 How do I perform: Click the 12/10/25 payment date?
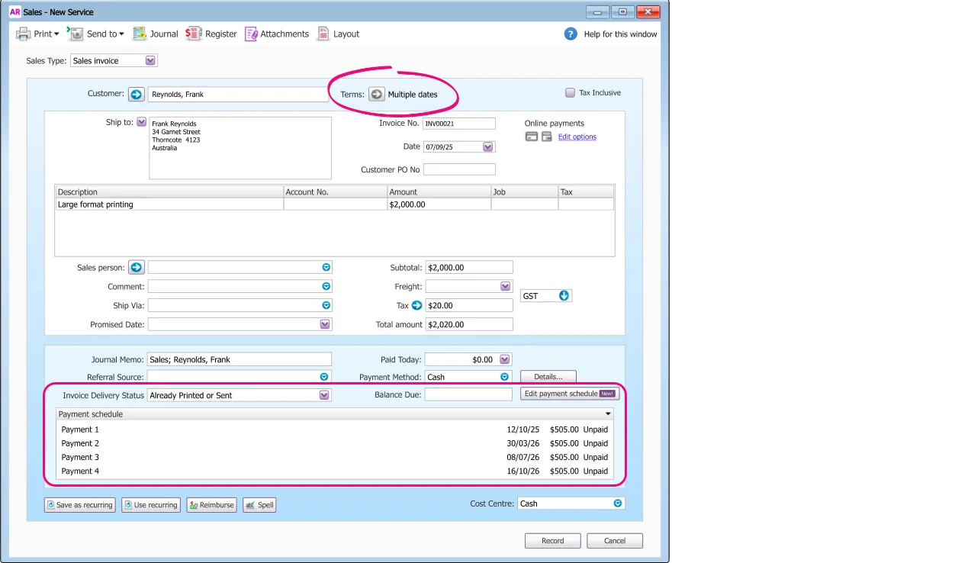click(x=523, y=429)
